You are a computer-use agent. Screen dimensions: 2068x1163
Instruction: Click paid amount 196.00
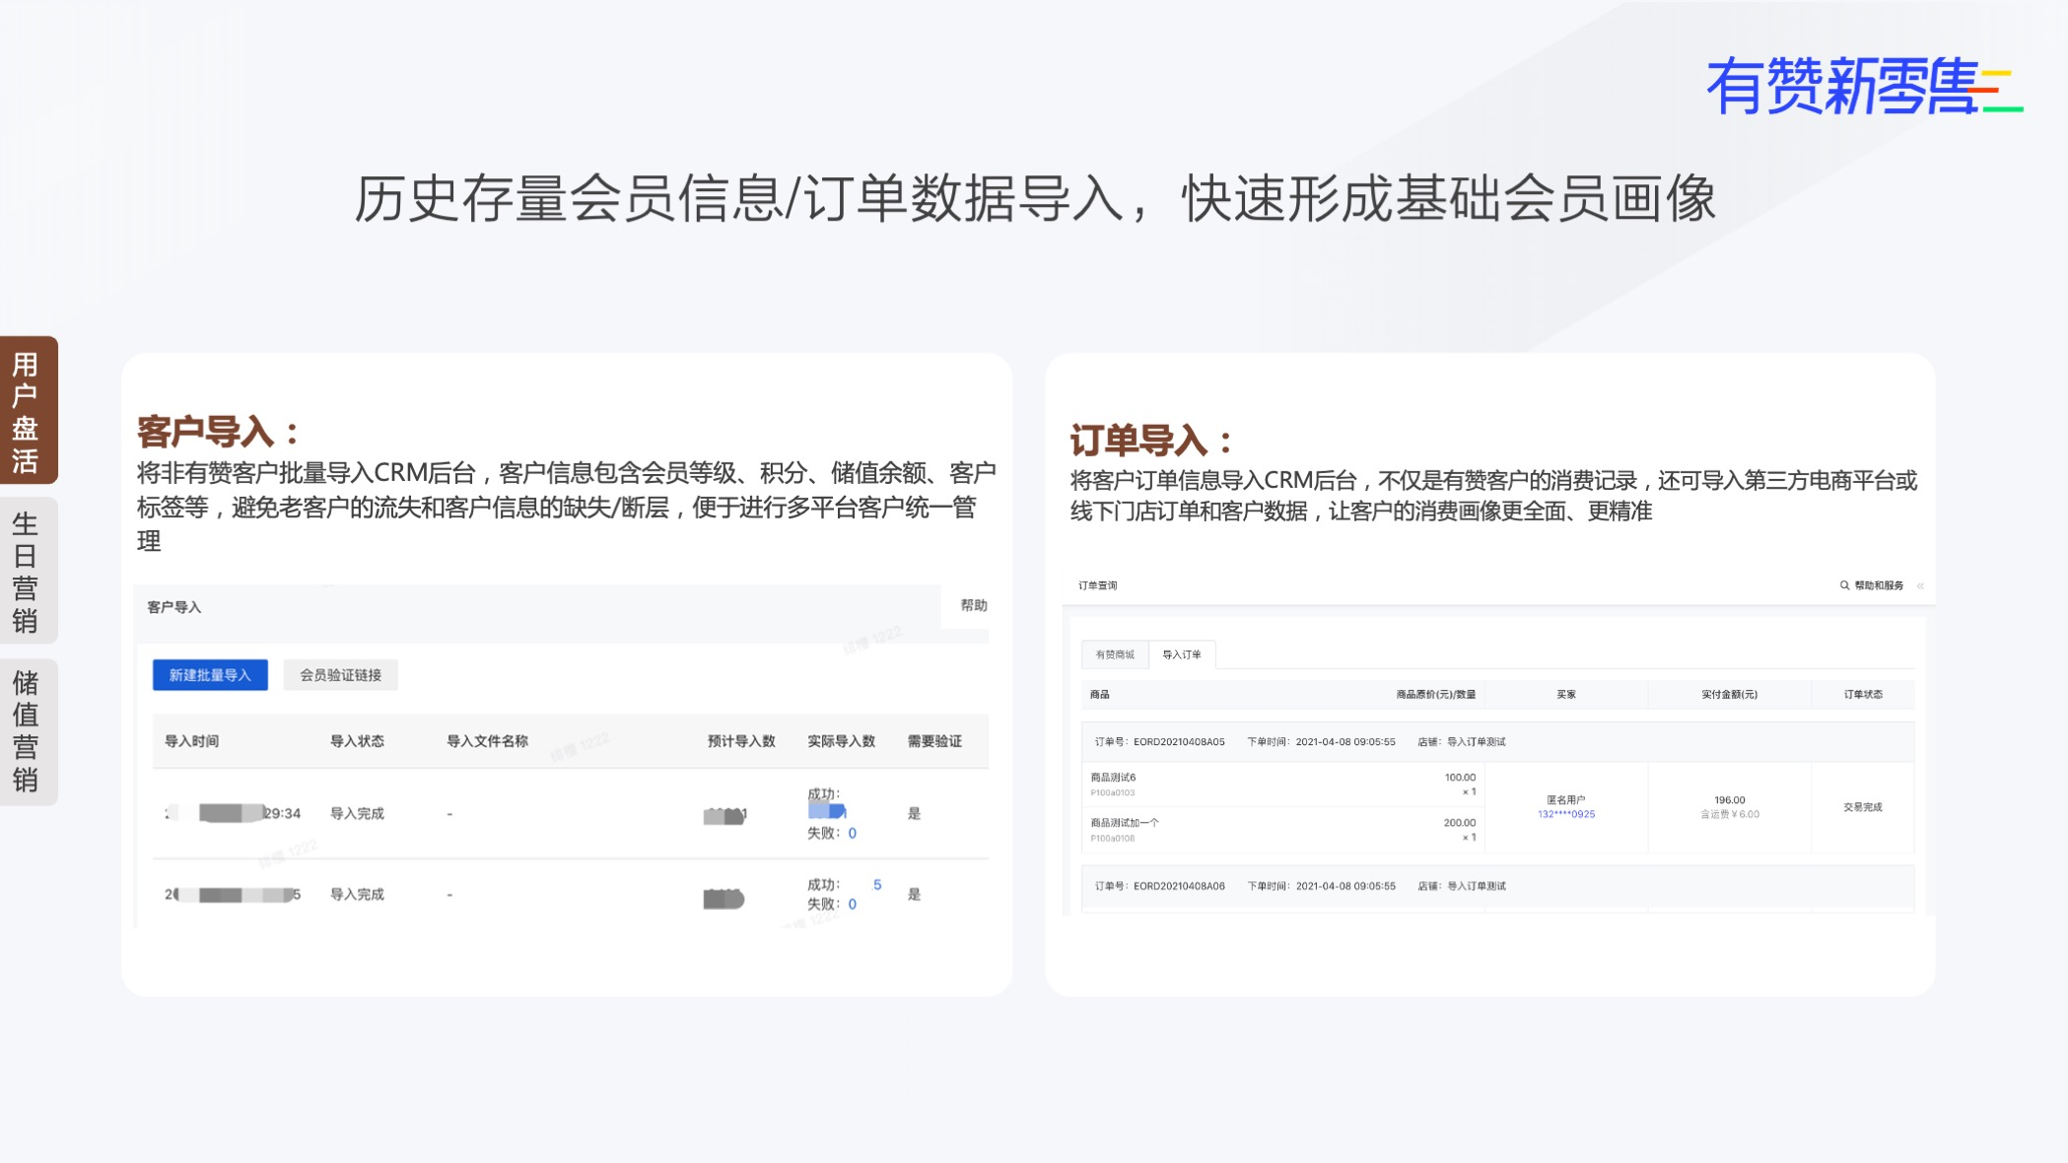pyautogui.click(x=1730, y=800)
